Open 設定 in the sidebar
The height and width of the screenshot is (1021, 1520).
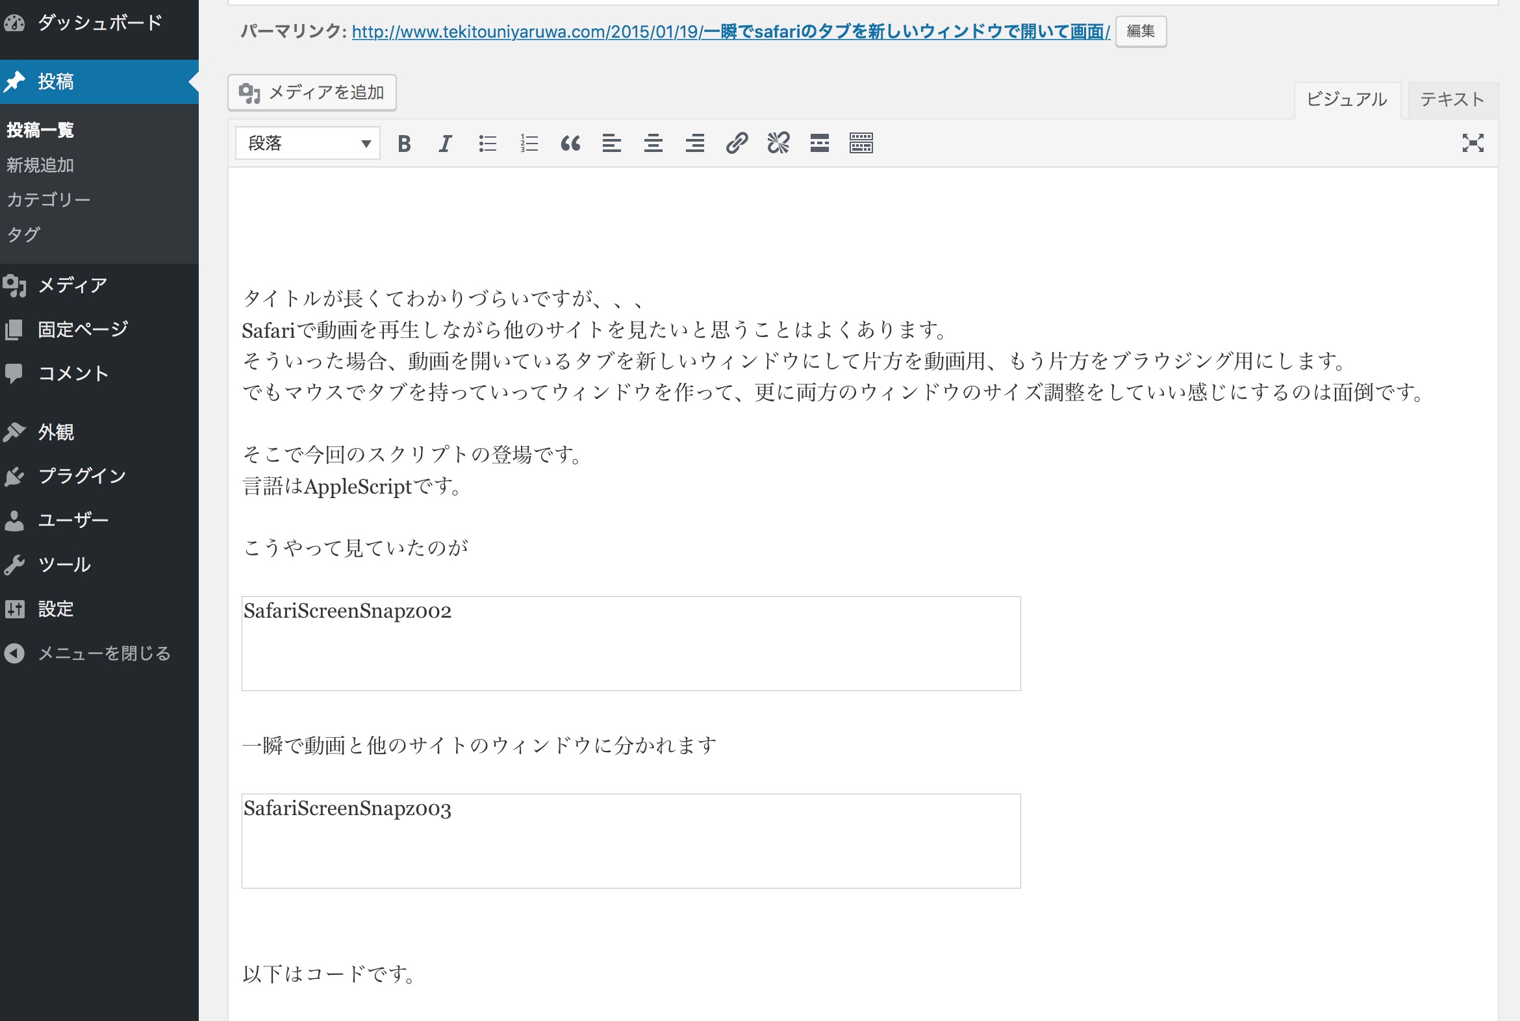pos(99,609)
